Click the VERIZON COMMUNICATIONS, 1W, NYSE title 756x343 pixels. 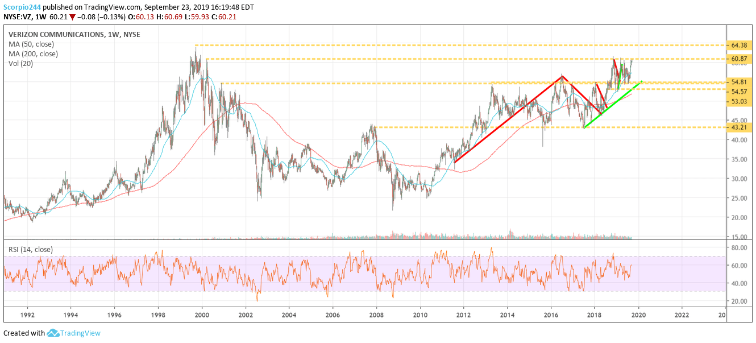(x=74, y=35)
